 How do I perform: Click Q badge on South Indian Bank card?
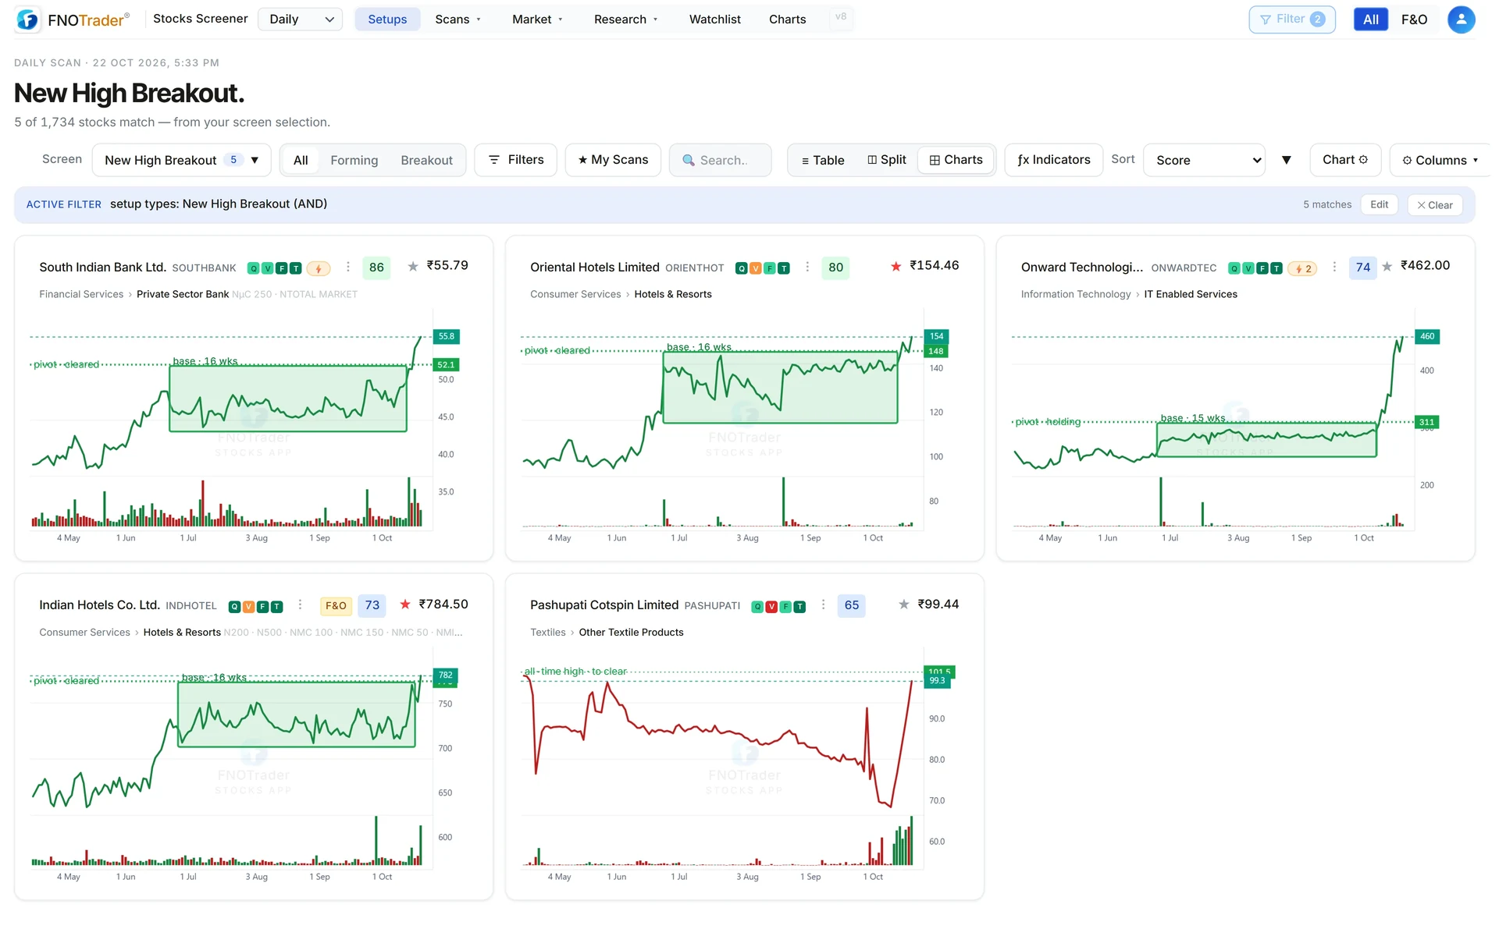coord(253,268)
